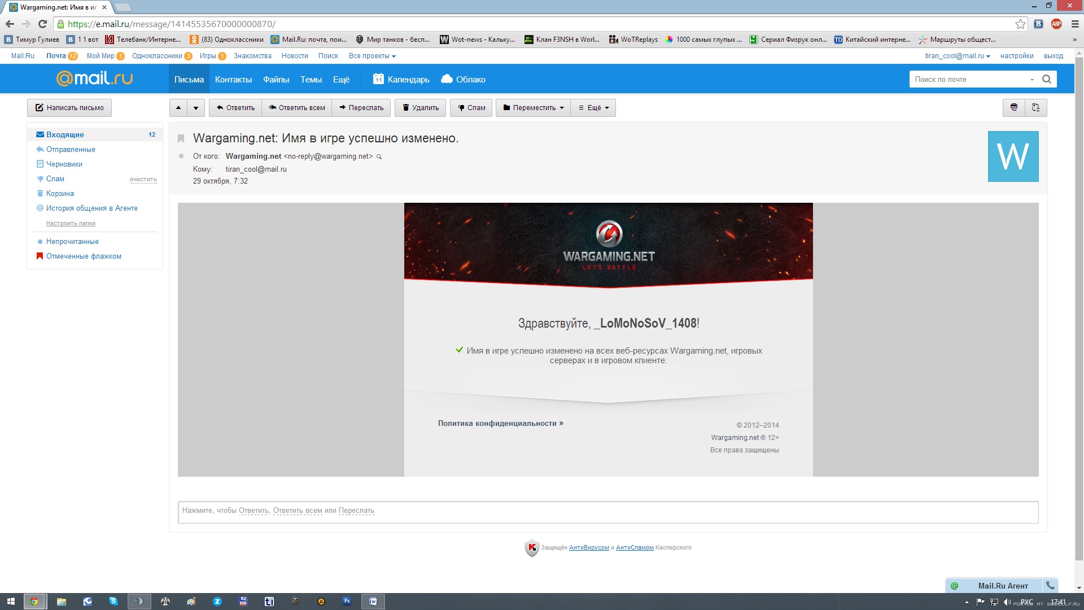Toggle the flag on this message
Screen dimensions: 1084x610
pyautogui.click(x=181, y=138)
